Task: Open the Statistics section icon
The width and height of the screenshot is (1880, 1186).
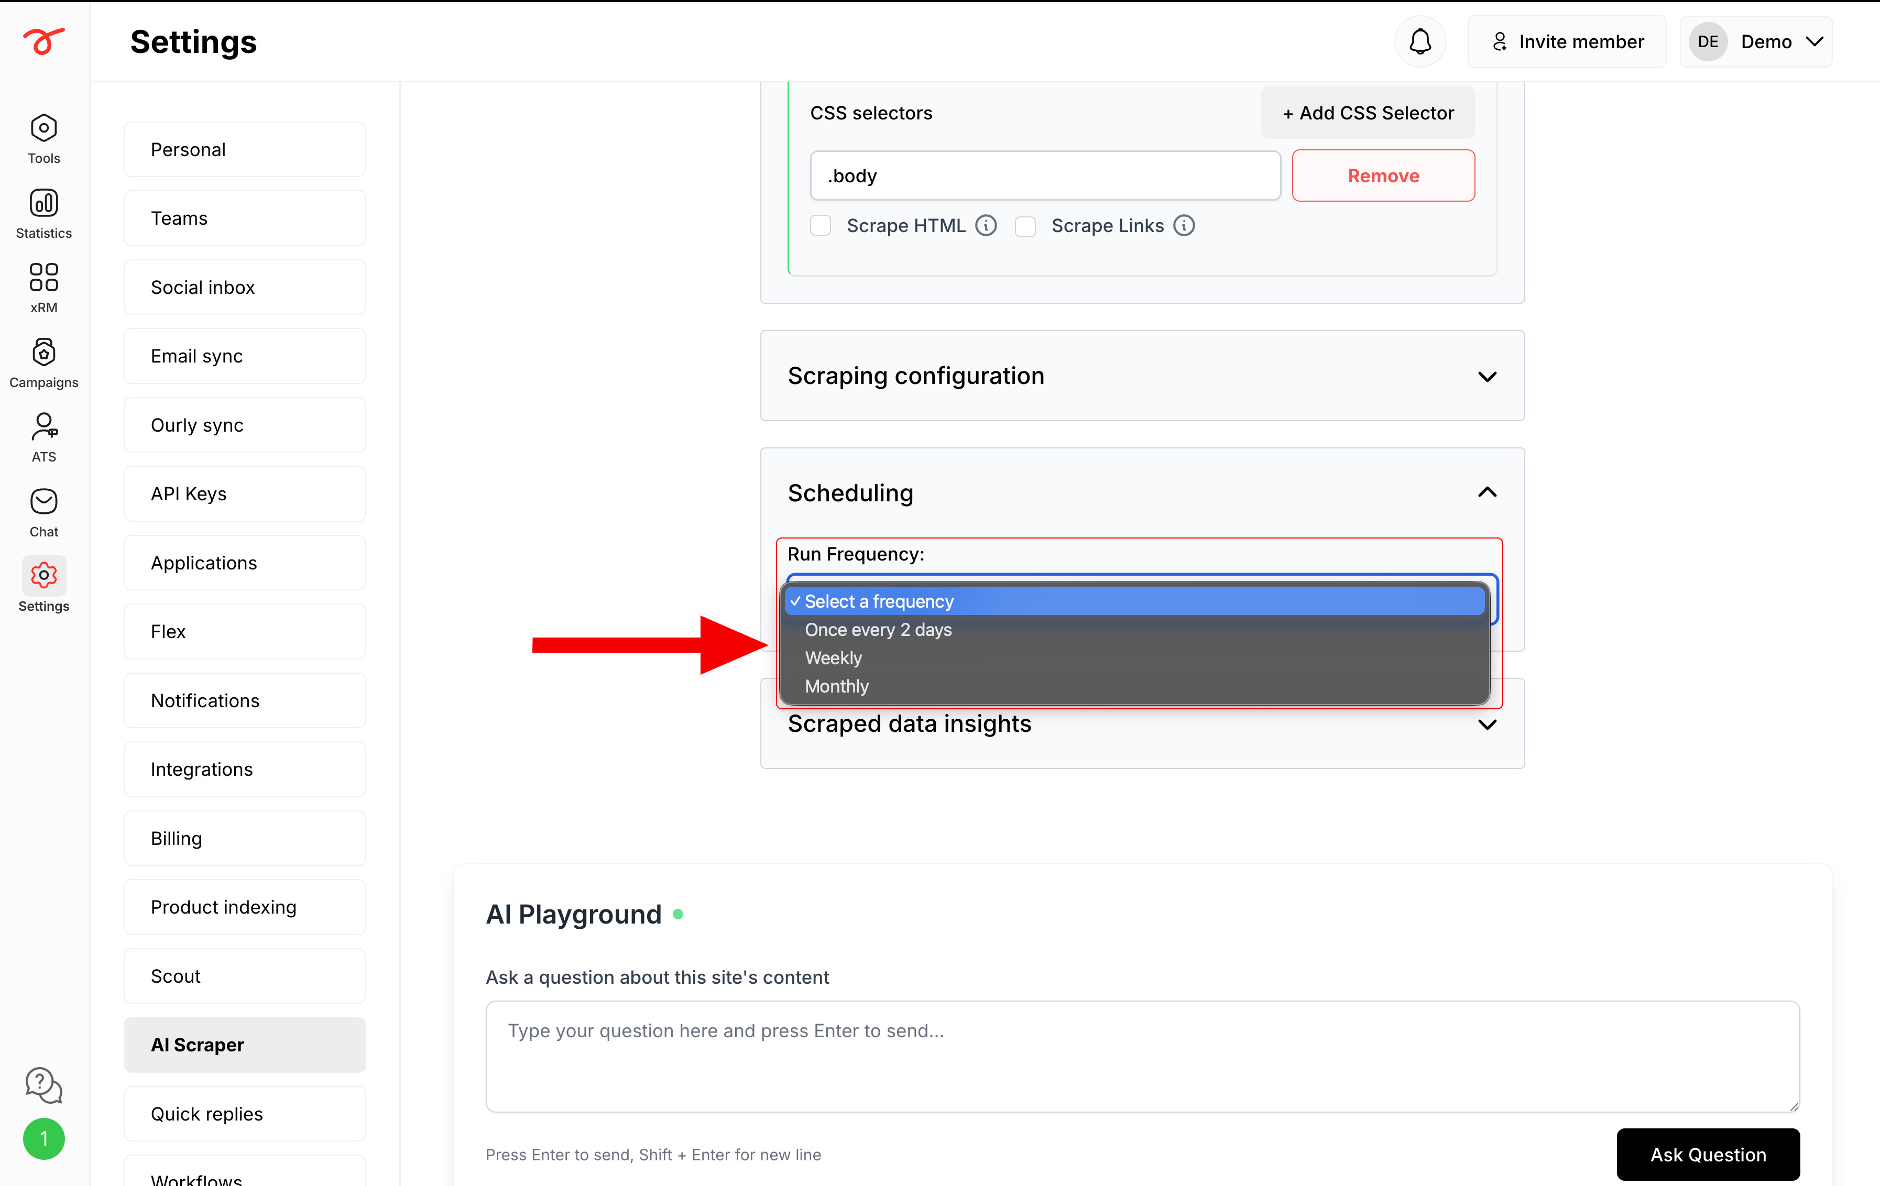Action: point(43,202)
